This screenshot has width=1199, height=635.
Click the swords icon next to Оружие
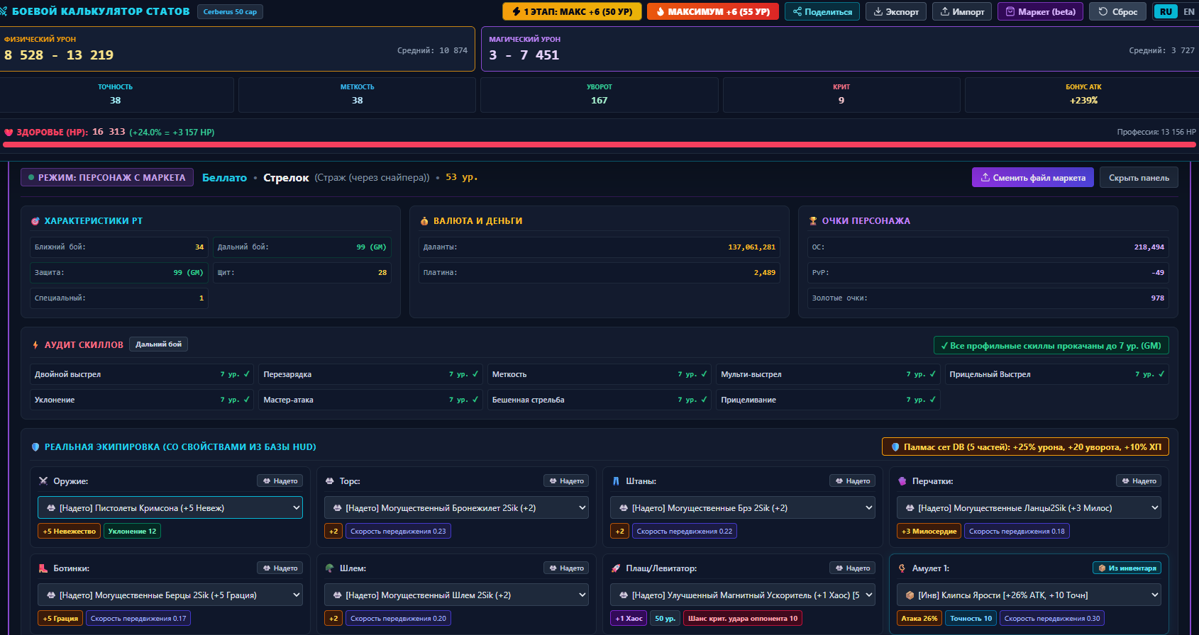(x=43, y=481)
